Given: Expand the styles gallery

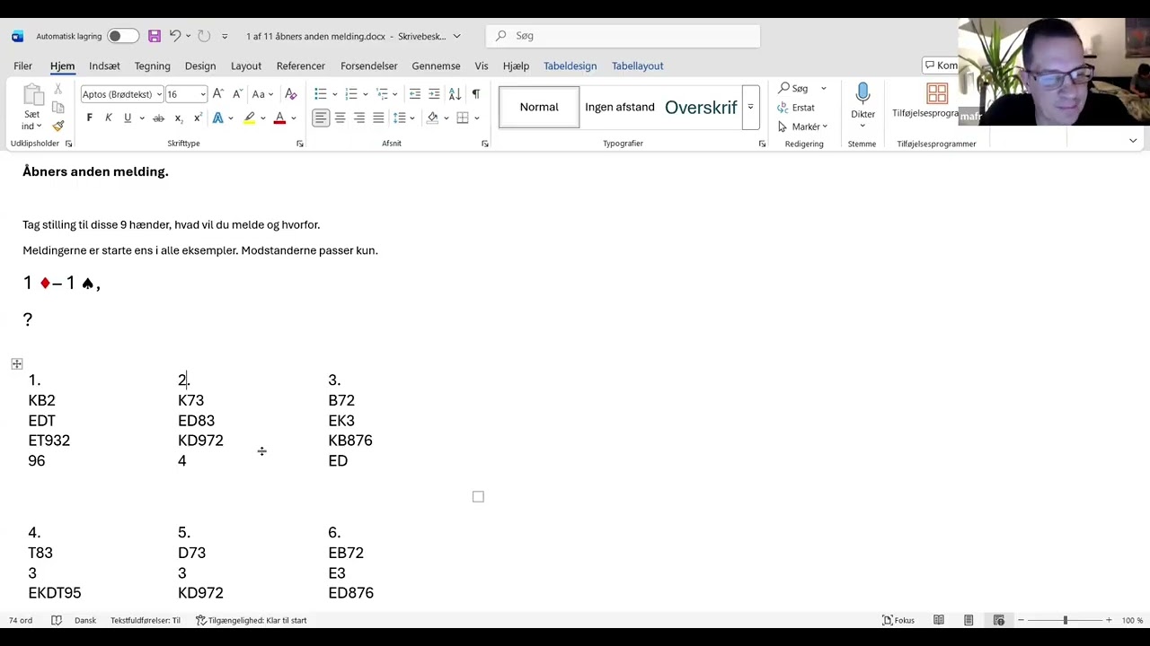Looking at the screenshot, I should point(750,108).
